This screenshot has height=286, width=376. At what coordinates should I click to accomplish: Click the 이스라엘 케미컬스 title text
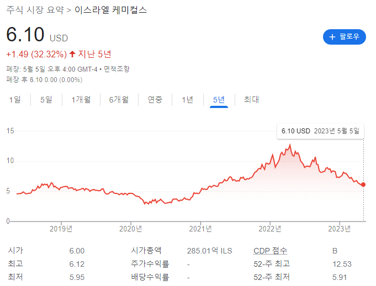pyautogui.click(x=111, y=10)
